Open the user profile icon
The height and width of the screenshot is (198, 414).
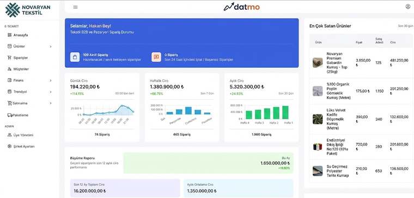pos(407,7)
